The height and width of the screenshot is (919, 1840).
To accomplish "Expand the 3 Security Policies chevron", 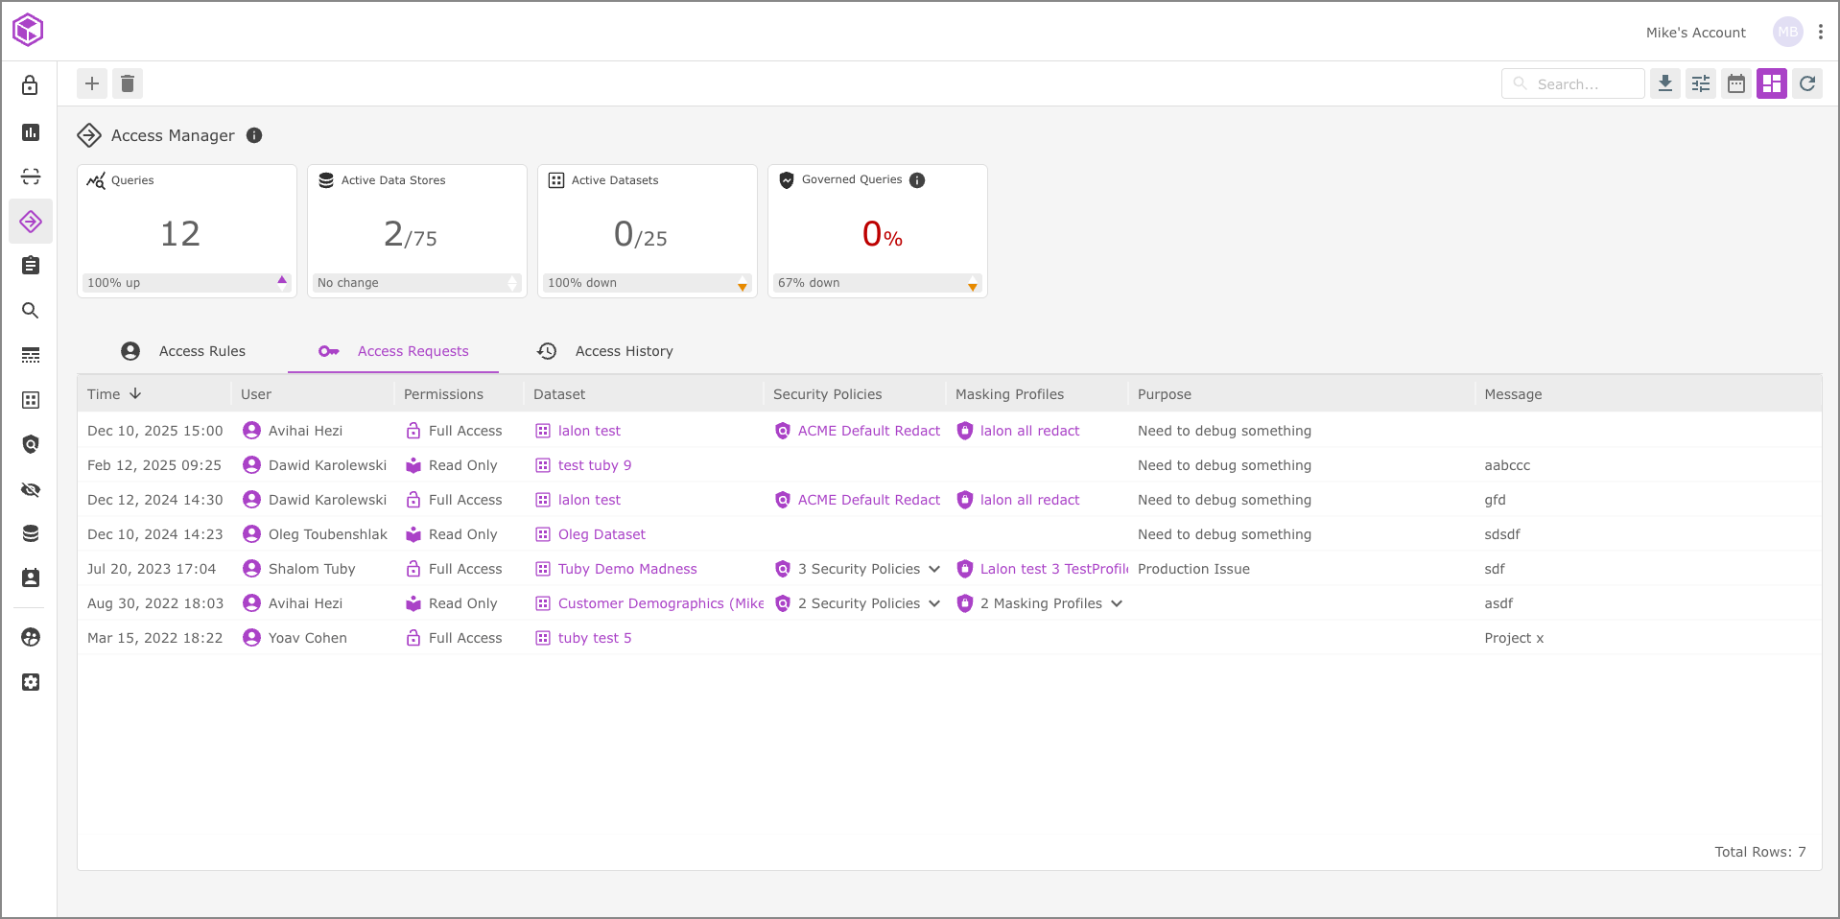I will point(934,569).
